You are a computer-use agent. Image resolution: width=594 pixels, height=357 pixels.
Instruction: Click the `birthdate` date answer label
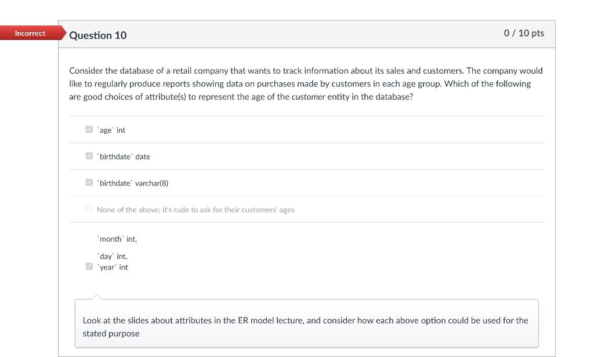[124, 157]
